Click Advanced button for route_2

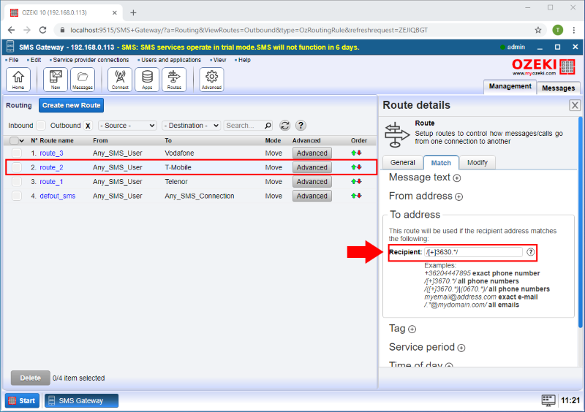(x=312, y=167)
